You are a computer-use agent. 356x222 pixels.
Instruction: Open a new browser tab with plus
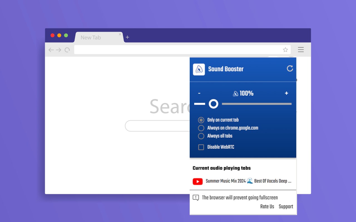[127, 37]
